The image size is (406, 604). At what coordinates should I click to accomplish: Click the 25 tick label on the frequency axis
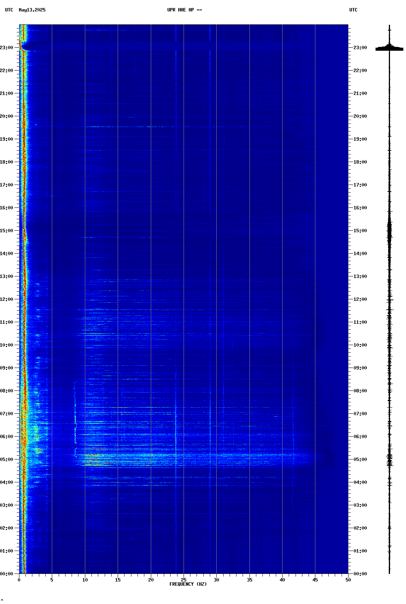(x=184, y=580)
